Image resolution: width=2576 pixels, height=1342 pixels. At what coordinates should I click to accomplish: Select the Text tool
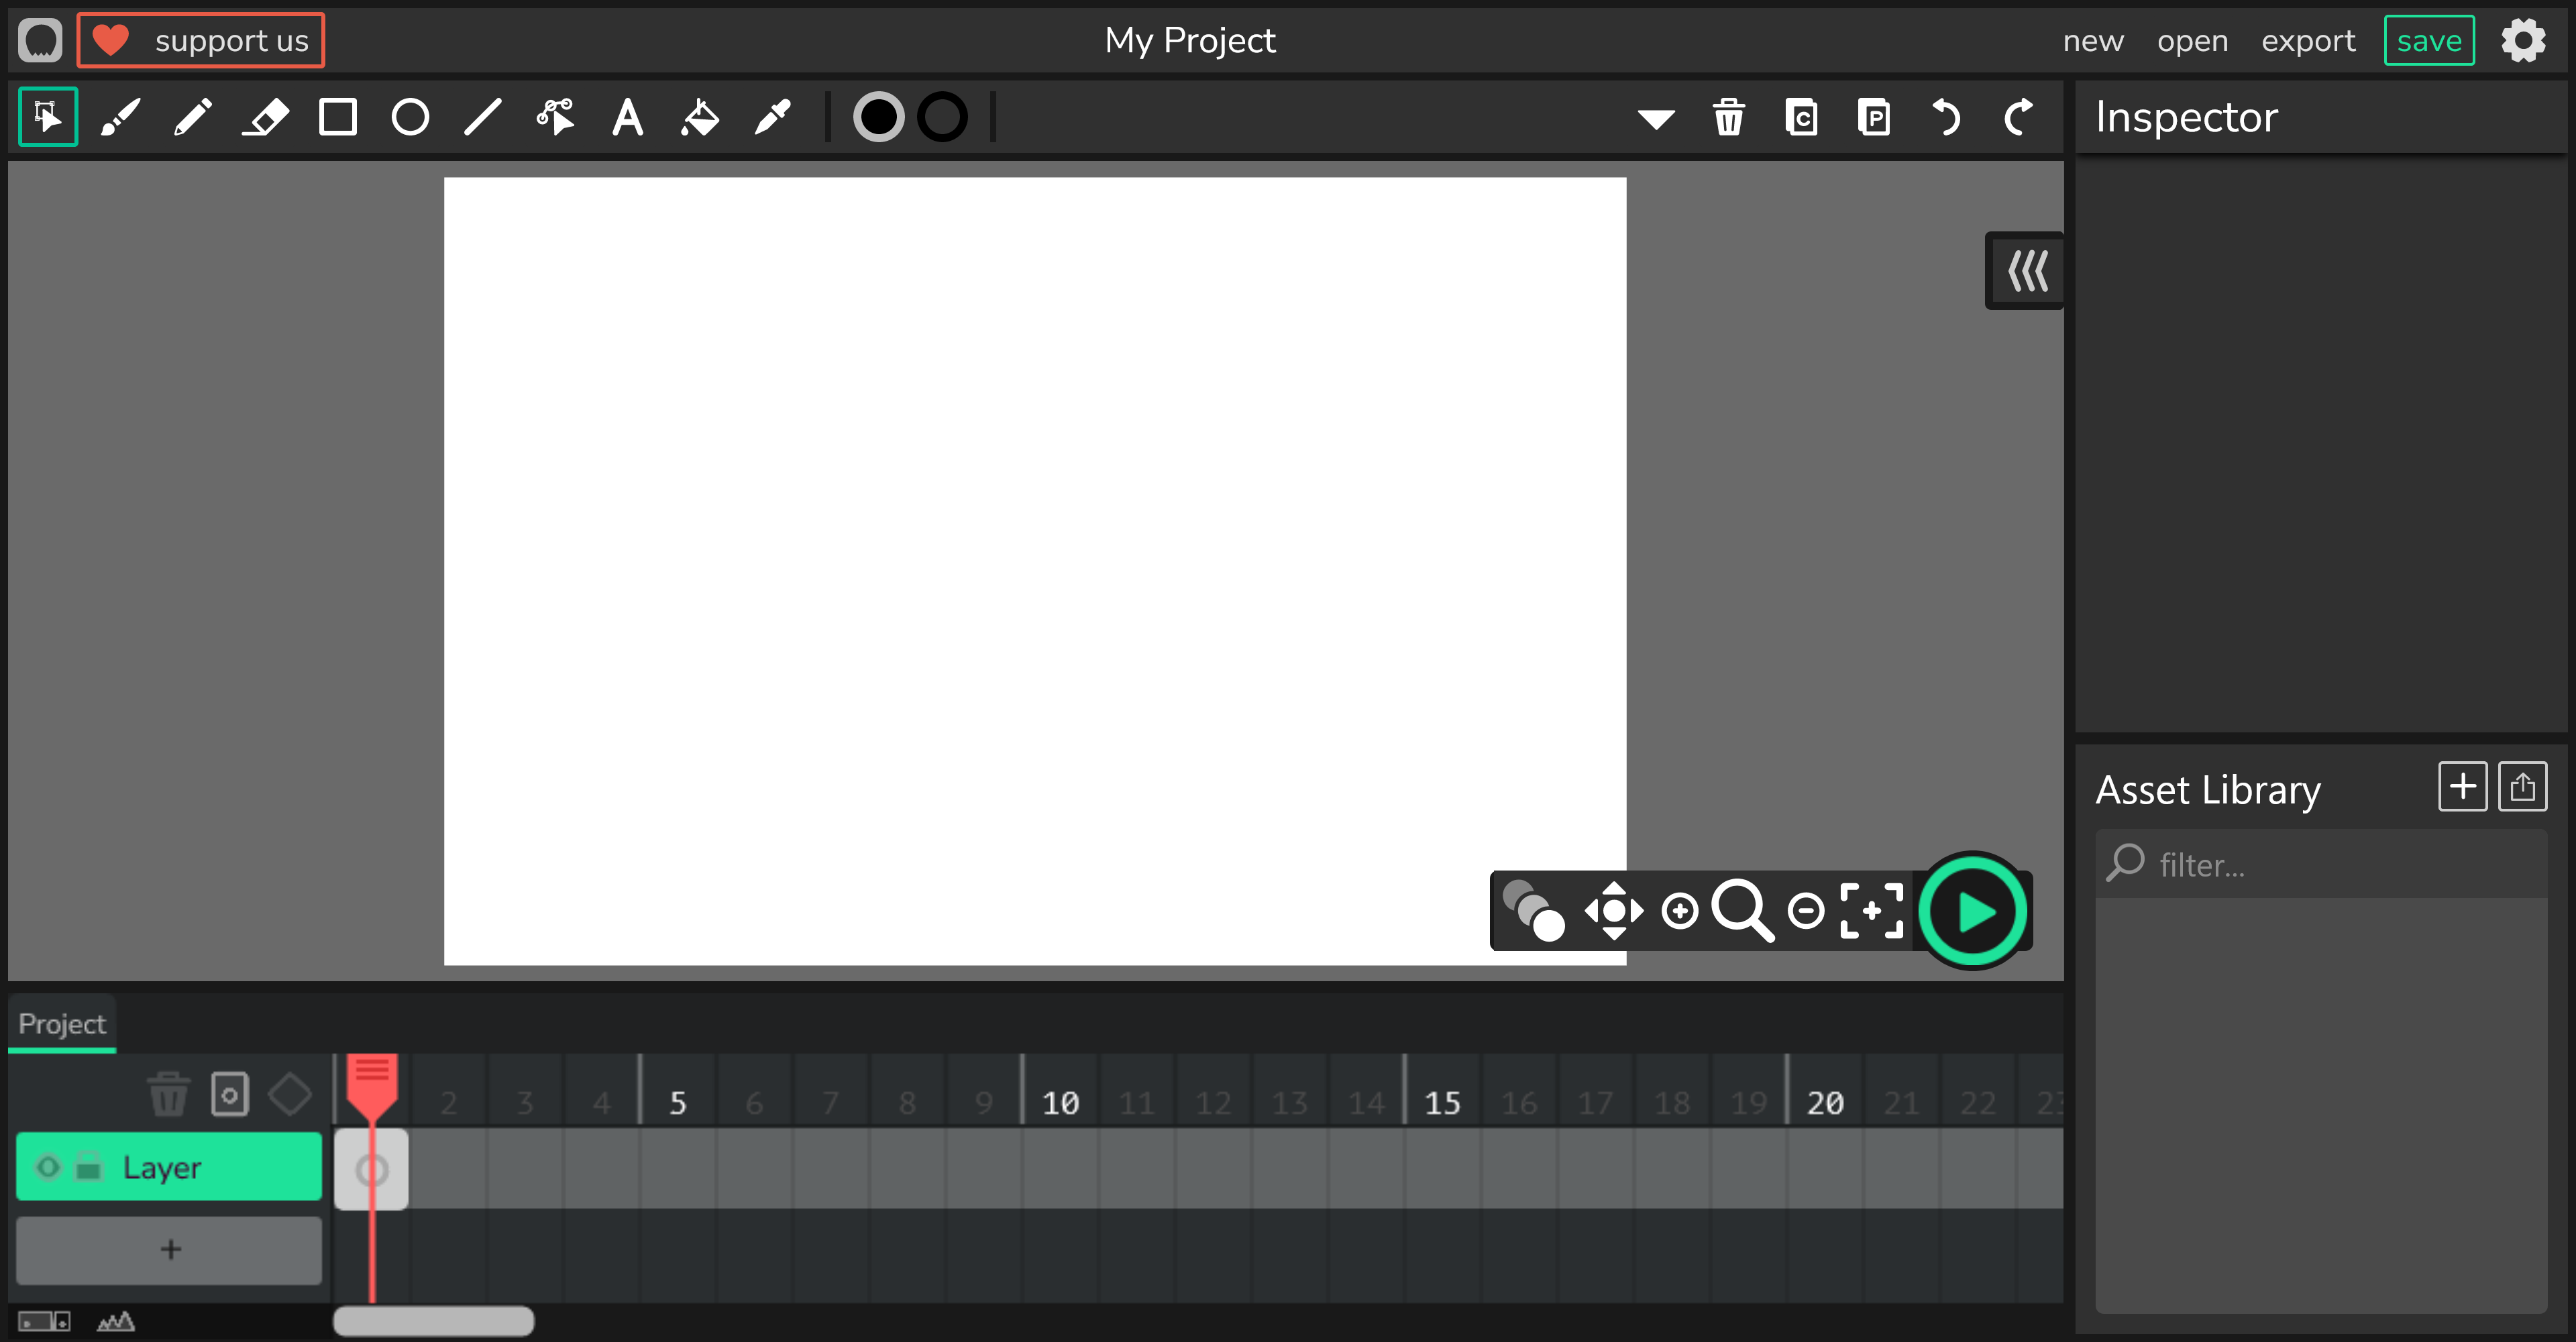click(628, 117)
